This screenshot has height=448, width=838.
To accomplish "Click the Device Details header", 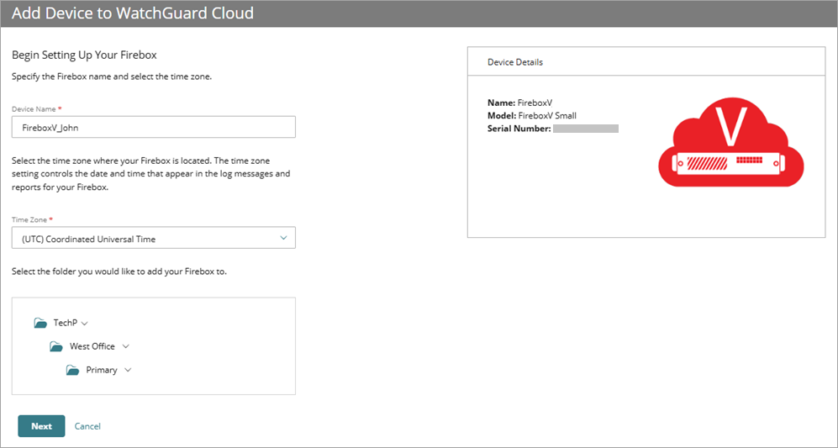I will pos(515,62).
